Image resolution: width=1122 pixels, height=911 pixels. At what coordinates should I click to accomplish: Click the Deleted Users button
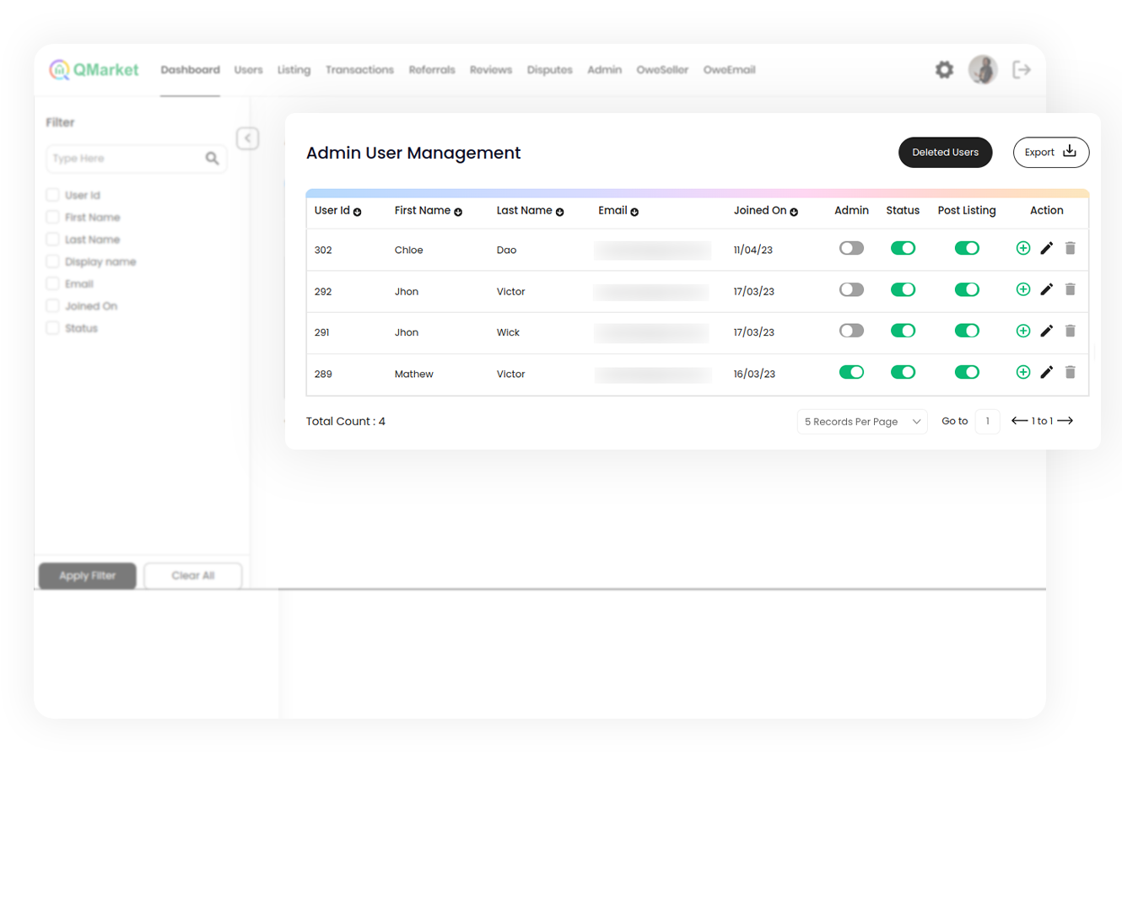pyautogui.click(x=945, y=153)
